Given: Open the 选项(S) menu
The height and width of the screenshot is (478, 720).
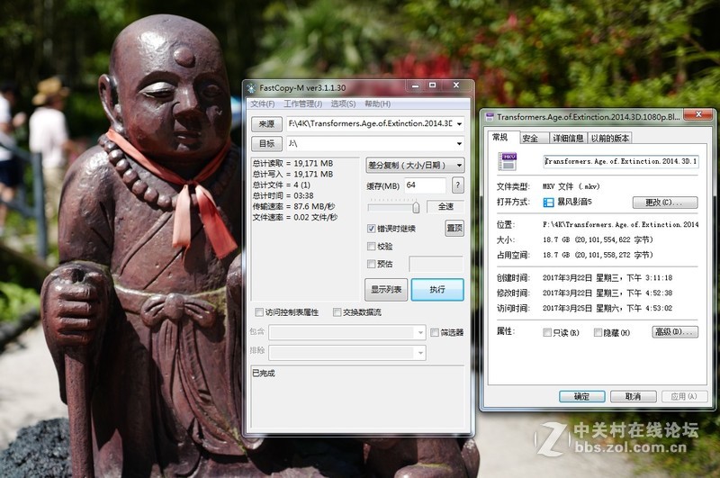Looking at the screenshot, I should tap(343, 104).
